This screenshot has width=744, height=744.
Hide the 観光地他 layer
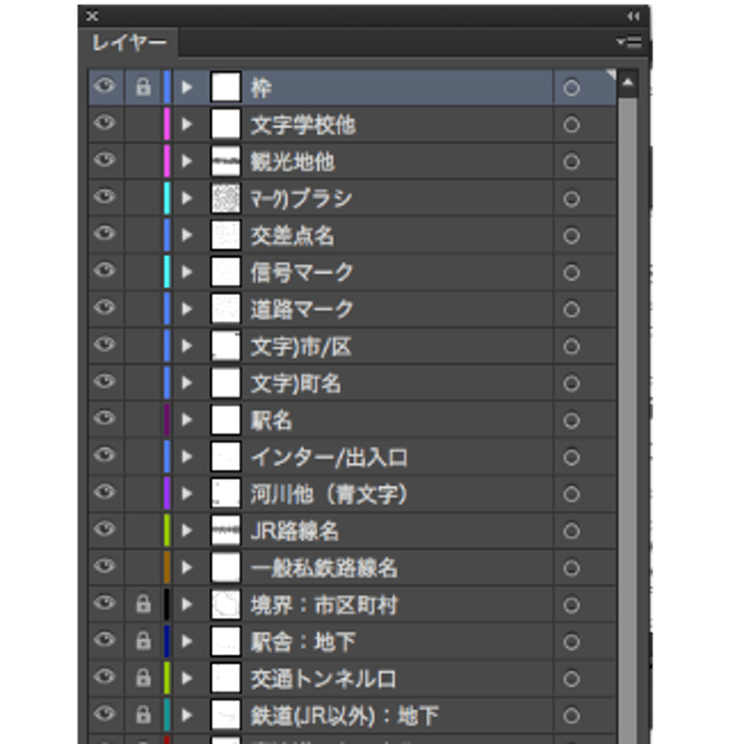(x=105, y=160)
